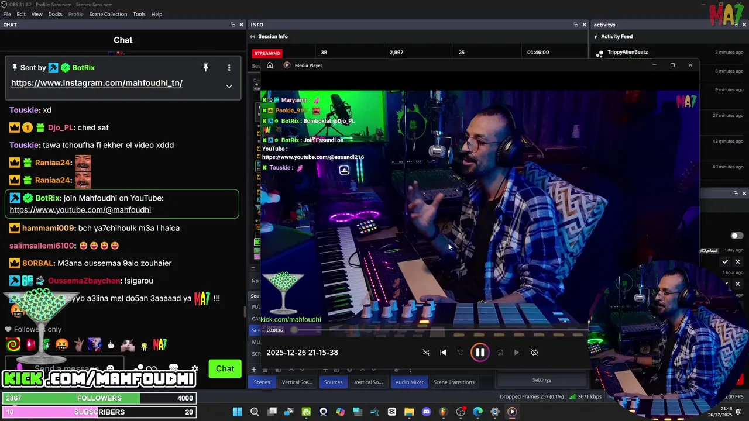Open the Docks menu

55,14
